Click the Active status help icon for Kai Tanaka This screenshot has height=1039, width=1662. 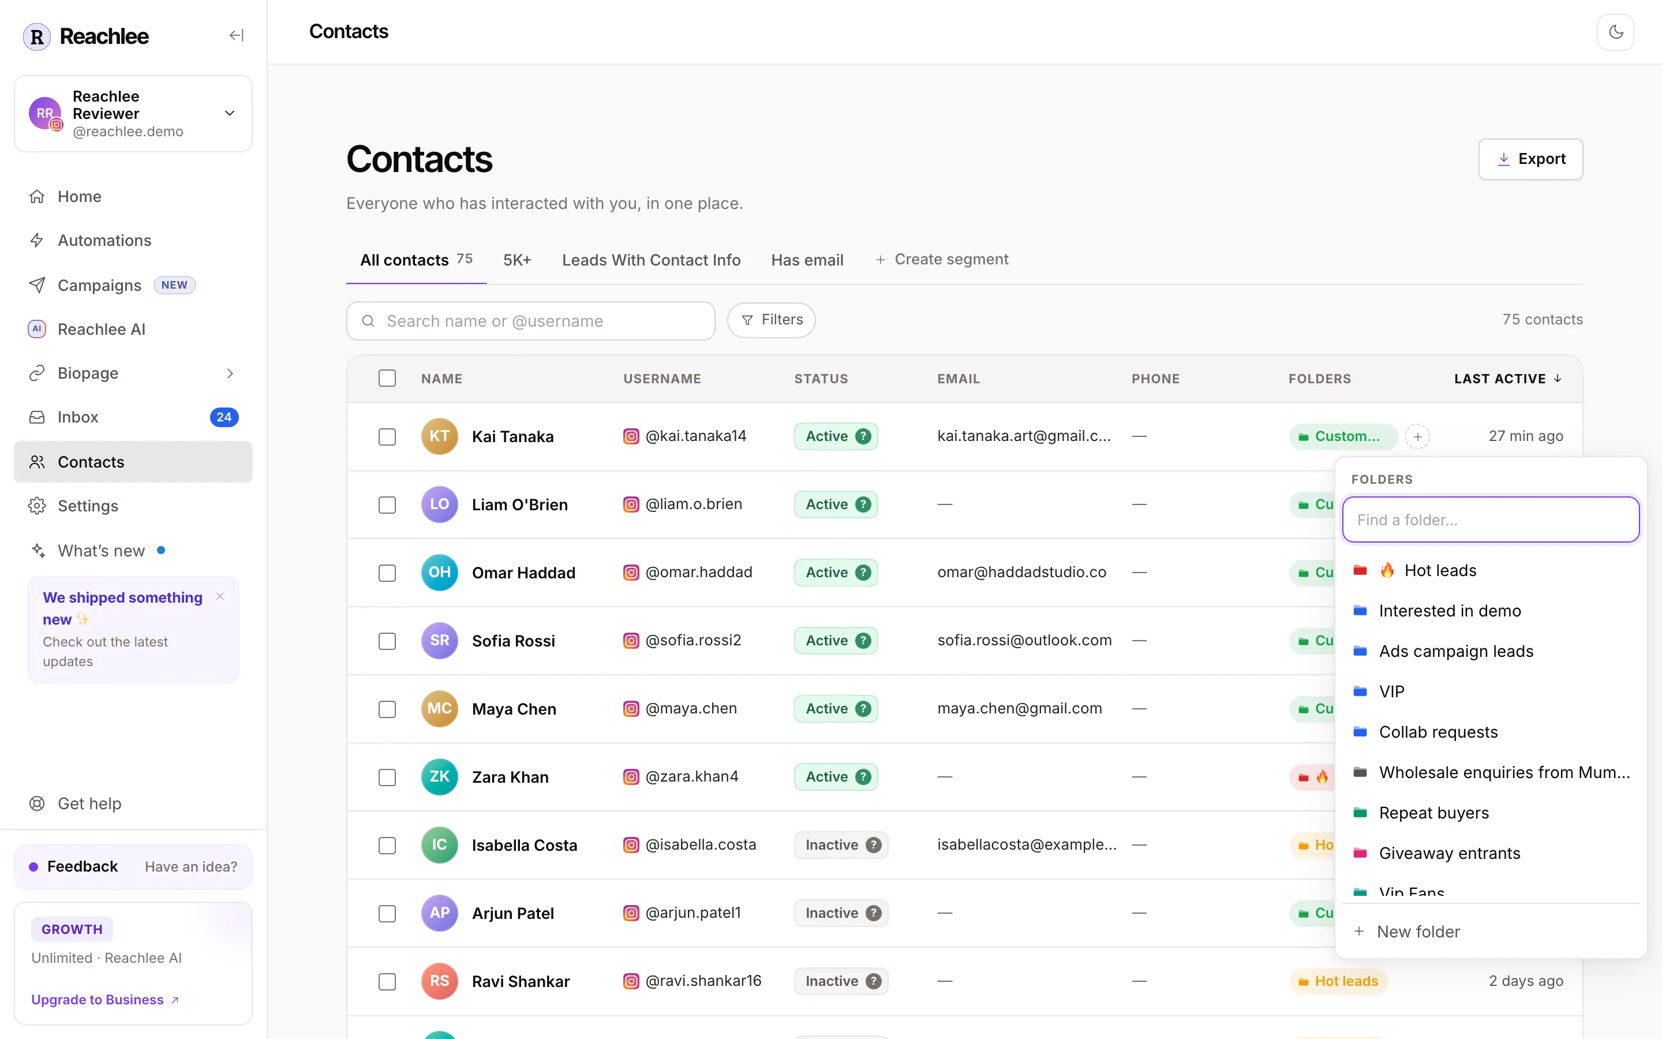click(x=863, y=436)
